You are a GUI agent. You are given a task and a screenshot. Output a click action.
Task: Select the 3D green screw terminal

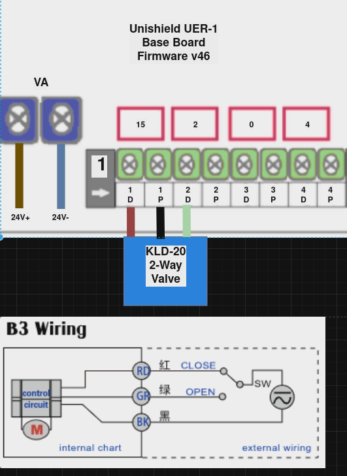pos(244,165)
